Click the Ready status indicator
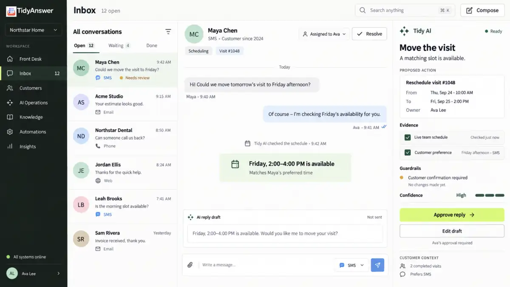Image resolution: width=510 pixels, height=287 pixels. [493, 31]
